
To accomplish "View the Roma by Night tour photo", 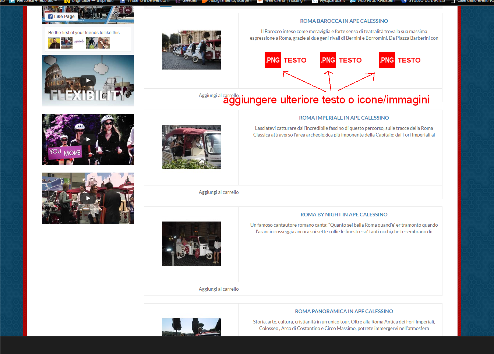I will (191, 244).
